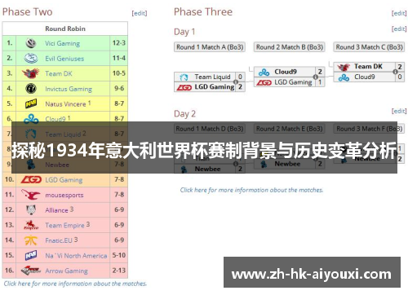Viewport: 408px width, 295px height.
Task: Open the LGD Gaming link in standings
Action: click(64, 180)
